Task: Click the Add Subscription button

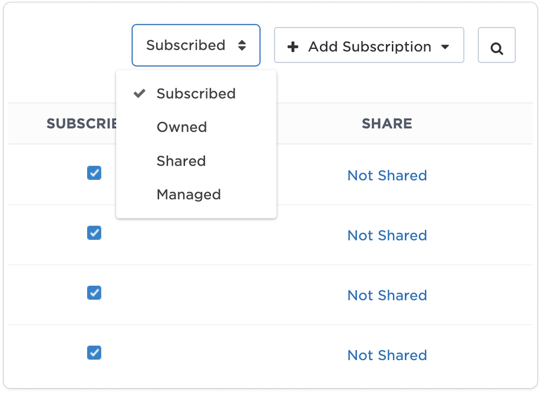Action: coord(369,47)
